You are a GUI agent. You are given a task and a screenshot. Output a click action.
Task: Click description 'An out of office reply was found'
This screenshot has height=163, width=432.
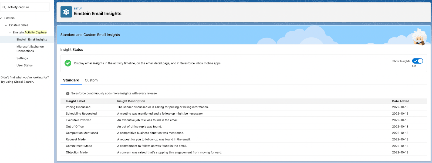[x=140, y=127]
